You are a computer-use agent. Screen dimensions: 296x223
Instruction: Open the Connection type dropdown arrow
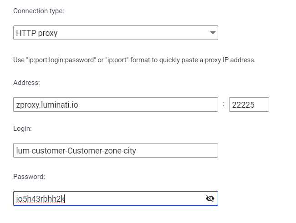[213, 33]
